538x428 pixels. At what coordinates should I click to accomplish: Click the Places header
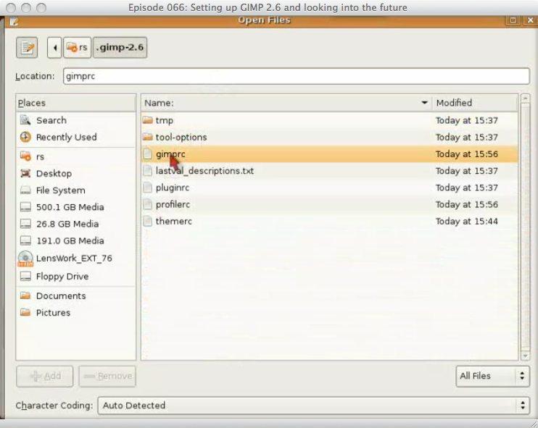[x=76, y=103]
